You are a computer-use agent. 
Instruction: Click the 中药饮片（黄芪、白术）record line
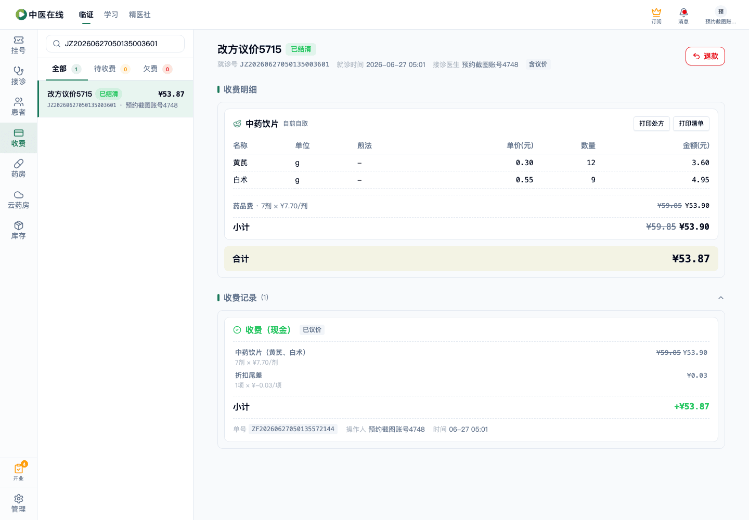tap(471, 357)
